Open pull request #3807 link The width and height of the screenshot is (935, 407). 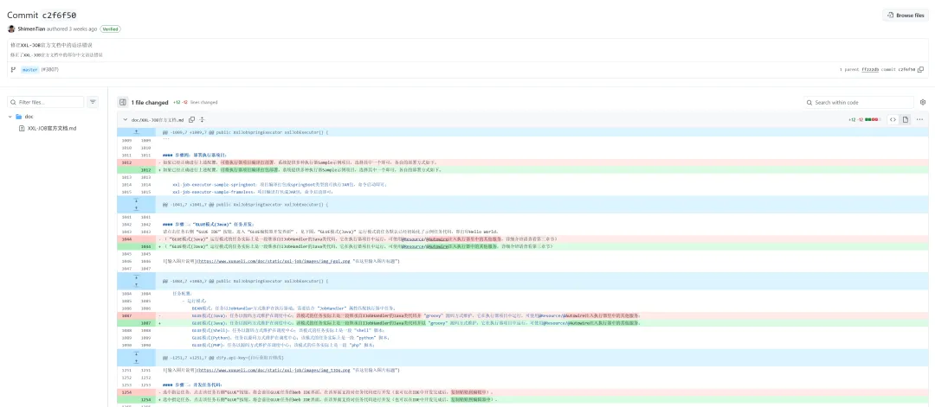point(50,70)
